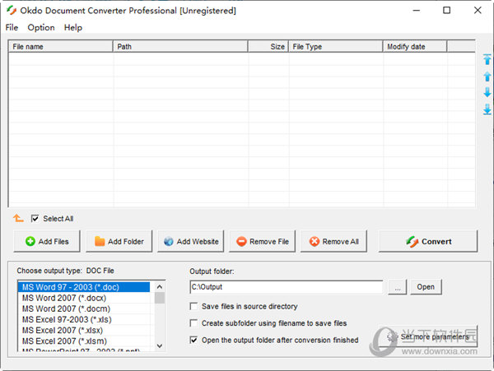Sort by Size column header
Viewport: 494px width, 371px height.
pyautogui.click(x=268, y=47)
